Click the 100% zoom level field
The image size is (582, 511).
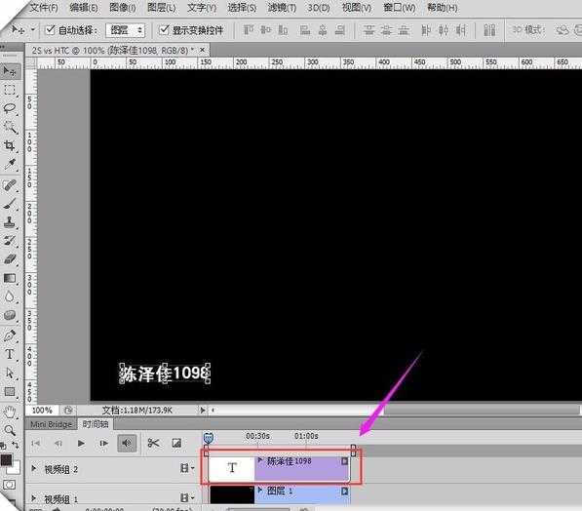[x=42, y=410]
